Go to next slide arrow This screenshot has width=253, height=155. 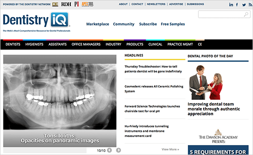pyautogui.click(x=118, y=150)
